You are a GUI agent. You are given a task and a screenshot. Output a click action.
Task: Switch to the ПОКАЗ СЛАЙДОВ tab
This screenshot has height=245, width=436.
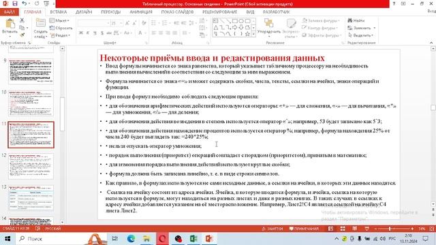(x=177, y=12)
